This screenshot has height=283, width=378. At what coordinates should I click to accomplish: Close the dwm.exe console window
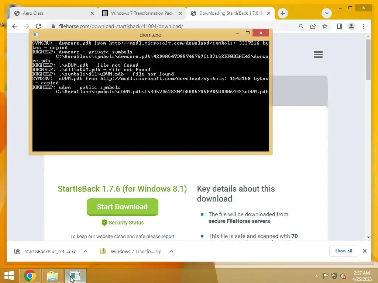click(261, 33)
